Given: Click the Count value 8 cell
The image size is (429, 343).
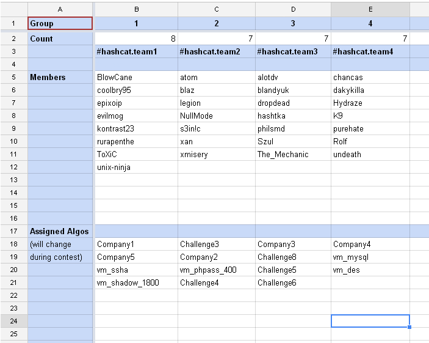Looking at the screenshot, I should pyautogui.click(x=137, y=39).
